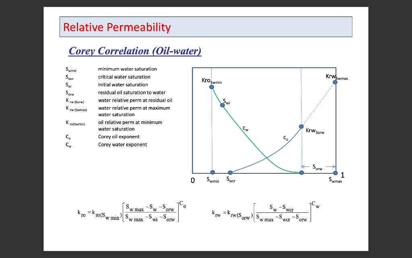412x258 pixels.
Task: Select the Krw Sorw point on blue curve
Action: point(301,126)
